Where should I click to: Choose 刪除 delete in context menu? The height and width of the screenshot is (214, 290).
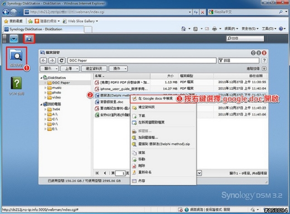[164, 166]
